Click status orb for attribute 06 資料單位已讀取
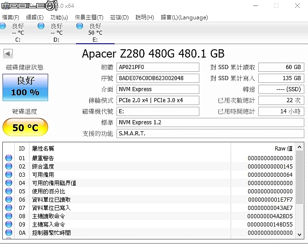This screenshot has width=308, height=244. [x=9, y=199]
